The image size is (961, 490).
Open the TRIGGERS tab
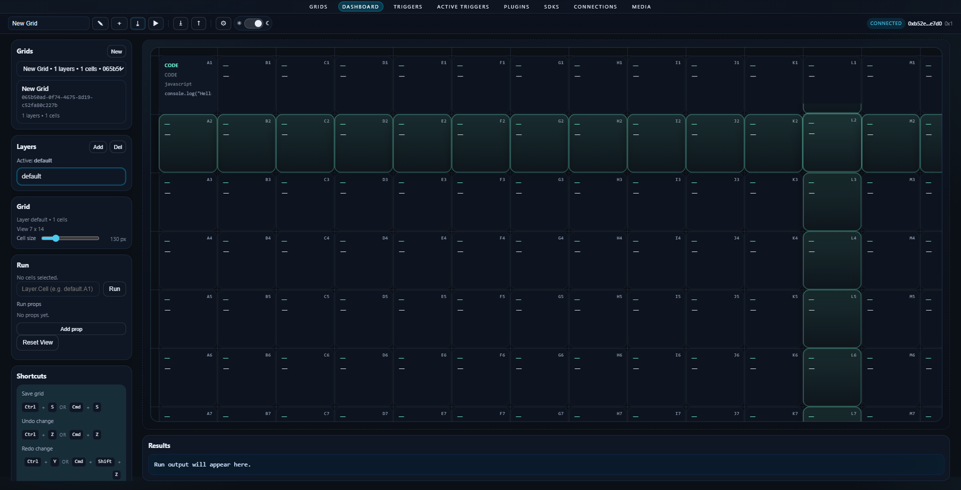click(408, 7)
